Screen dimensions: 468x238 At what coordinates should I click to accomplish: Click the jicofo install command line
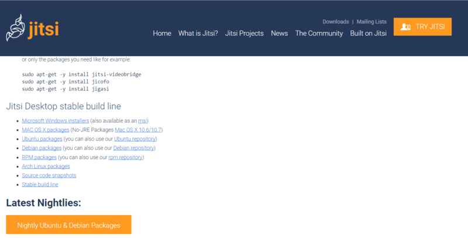pos(66,81)
